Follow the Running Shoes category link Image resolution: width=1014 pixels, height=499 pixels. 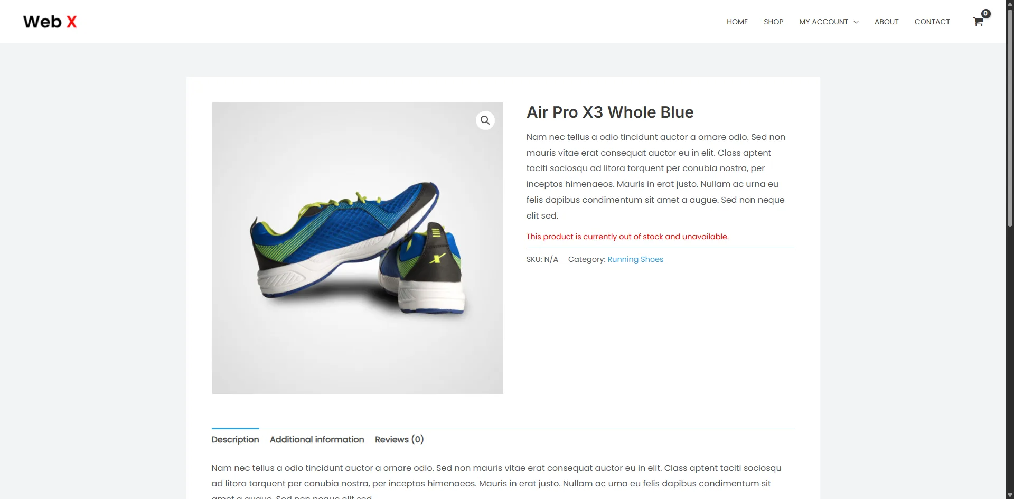point(635,259)
